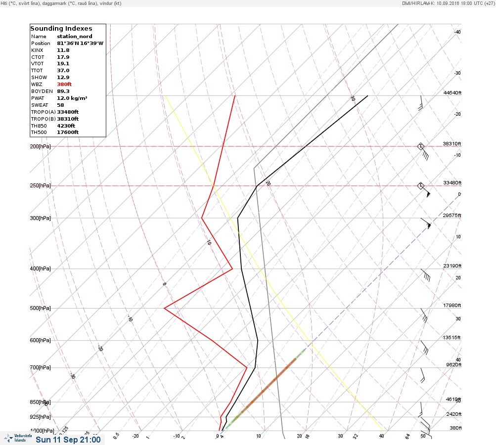
Task: Click the SWEAT value 58
Action: (x=60, y=105)
